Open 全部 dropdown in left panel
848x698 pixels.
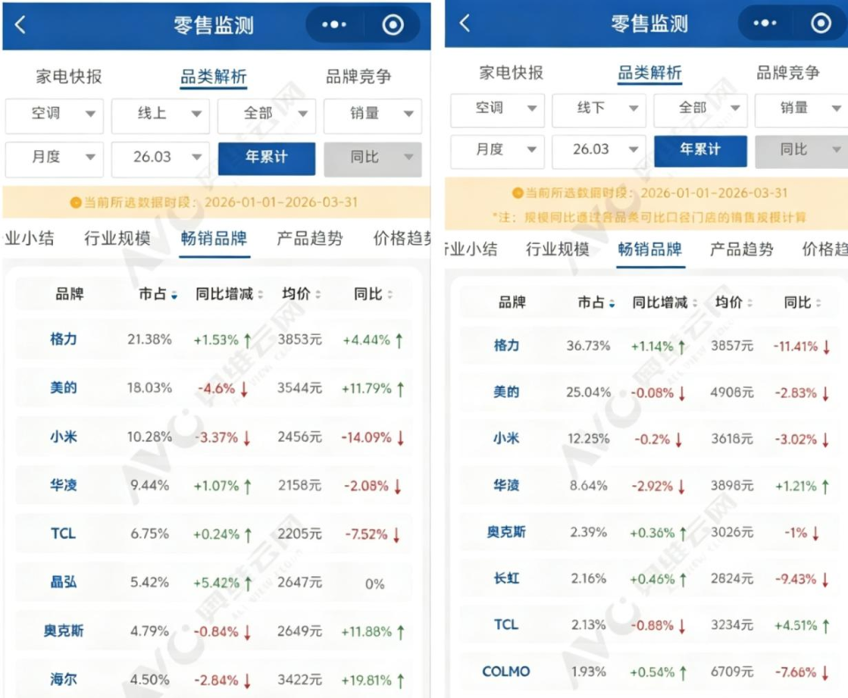[267, 115]
